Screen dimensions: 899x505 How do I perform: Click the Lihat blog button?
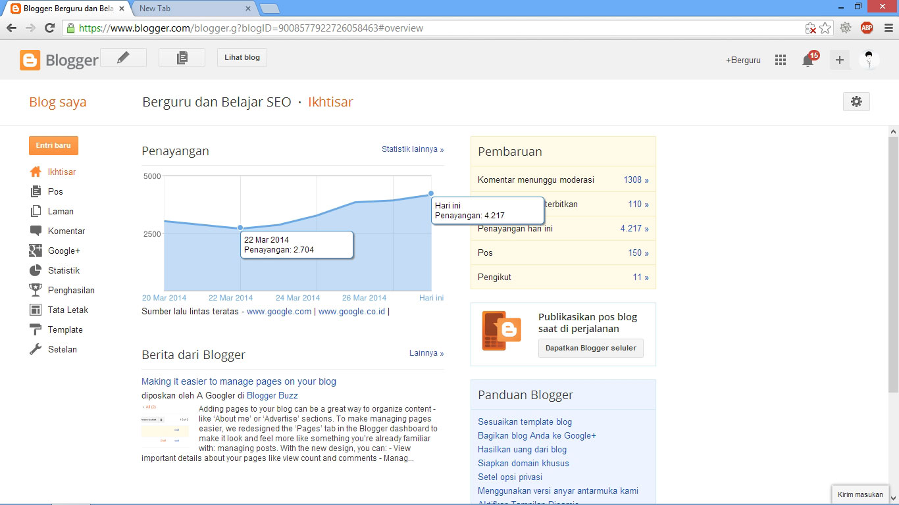point(242,57)
